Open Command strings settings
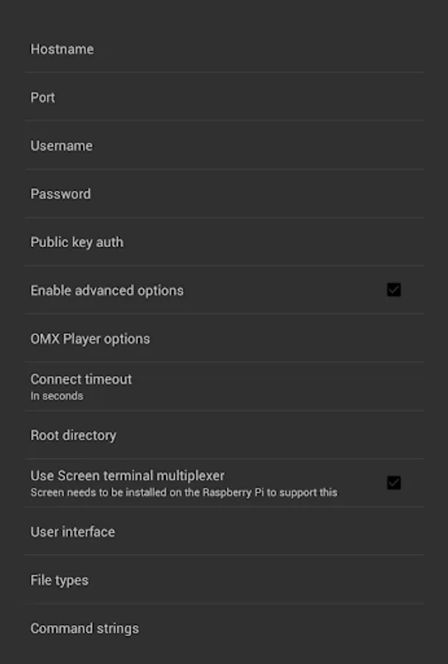 (84, 629)
